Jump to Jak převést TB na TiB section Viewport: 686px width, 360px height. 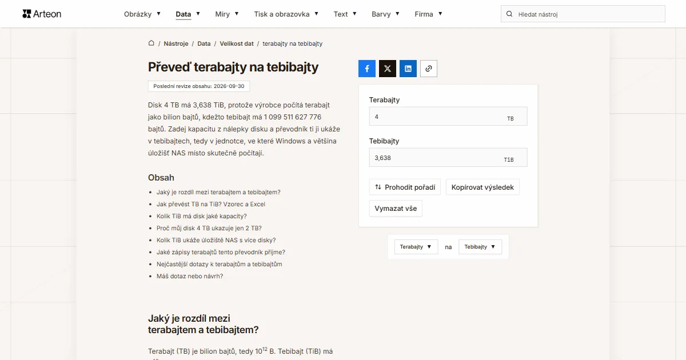211,204
